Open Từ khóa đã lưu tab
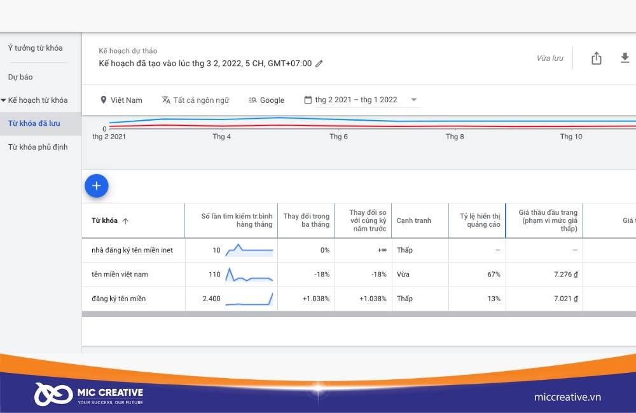 (x=34, y=123)
